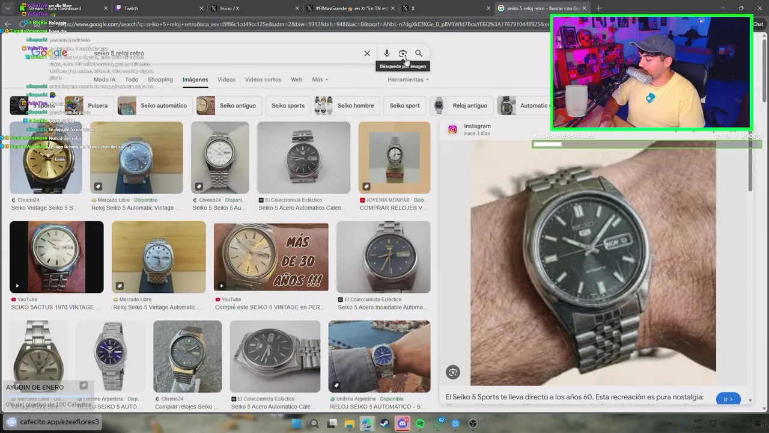Open MÁS DE 30 AÑOS YouTube thumbnail
The image size is (769, 433).
[x=271, y=257]
